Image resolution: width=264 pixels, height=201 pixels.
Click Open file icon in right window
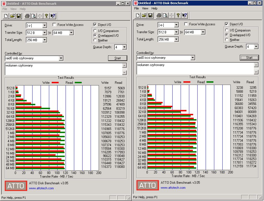click(x=144, y=15)
